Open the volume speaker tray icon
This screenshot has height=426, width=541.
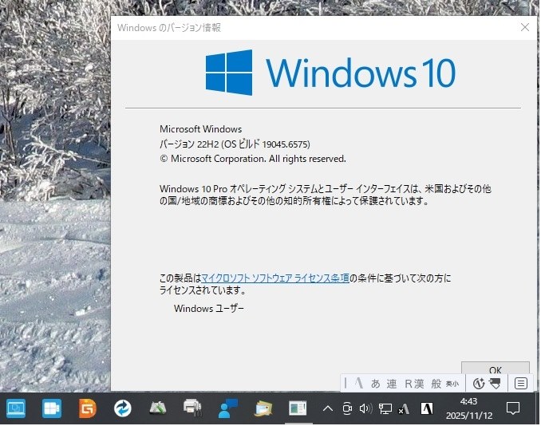pyautogui.click(x=365, y=408)
